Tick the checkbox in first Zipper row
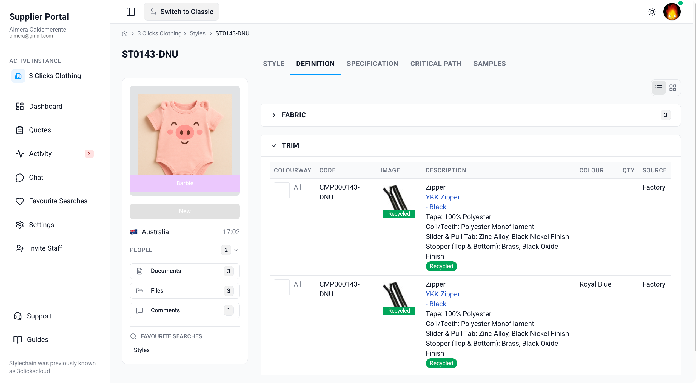The image size is (696, 383). (282, 190)
